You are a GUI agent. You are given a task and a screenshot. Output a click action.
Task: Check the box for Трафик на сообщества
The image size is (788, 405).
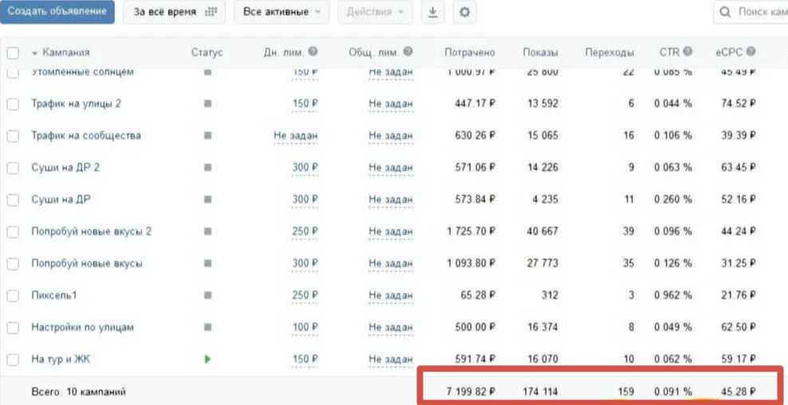point(13,136)
